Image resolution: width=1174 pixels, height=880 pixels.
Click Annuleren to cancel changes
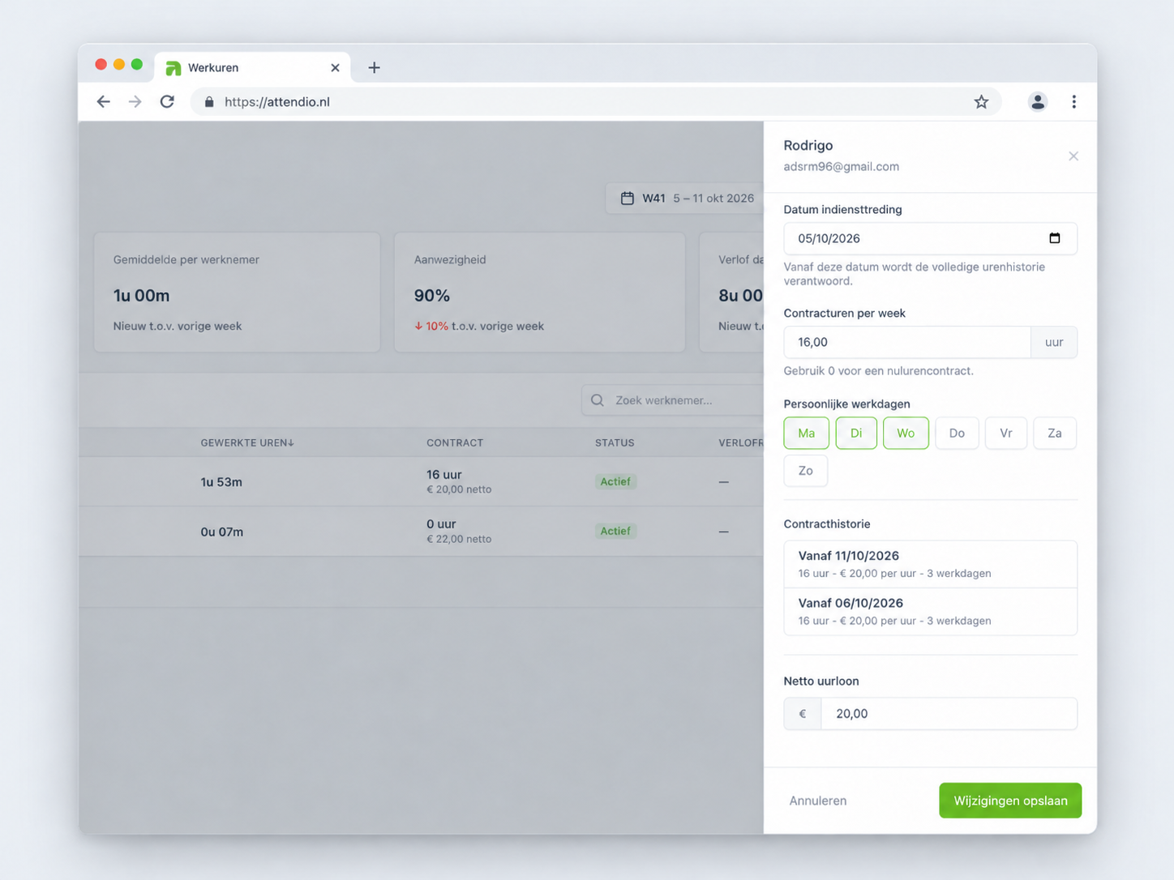click(817, 801)
